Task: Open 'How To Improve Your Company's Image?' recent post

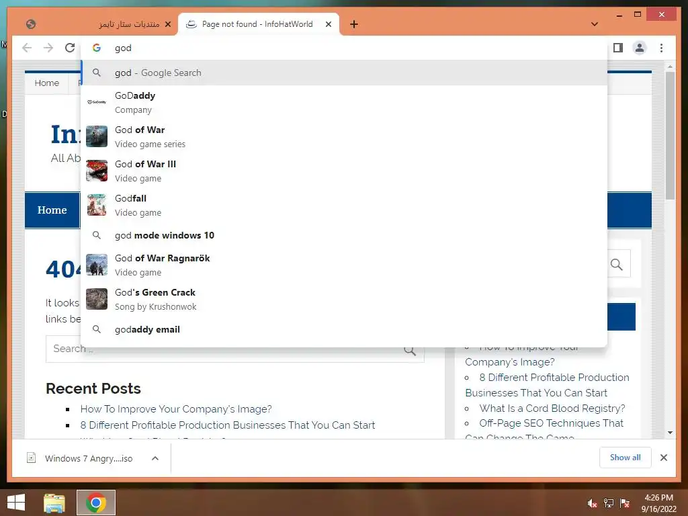Action: point(176,409)
